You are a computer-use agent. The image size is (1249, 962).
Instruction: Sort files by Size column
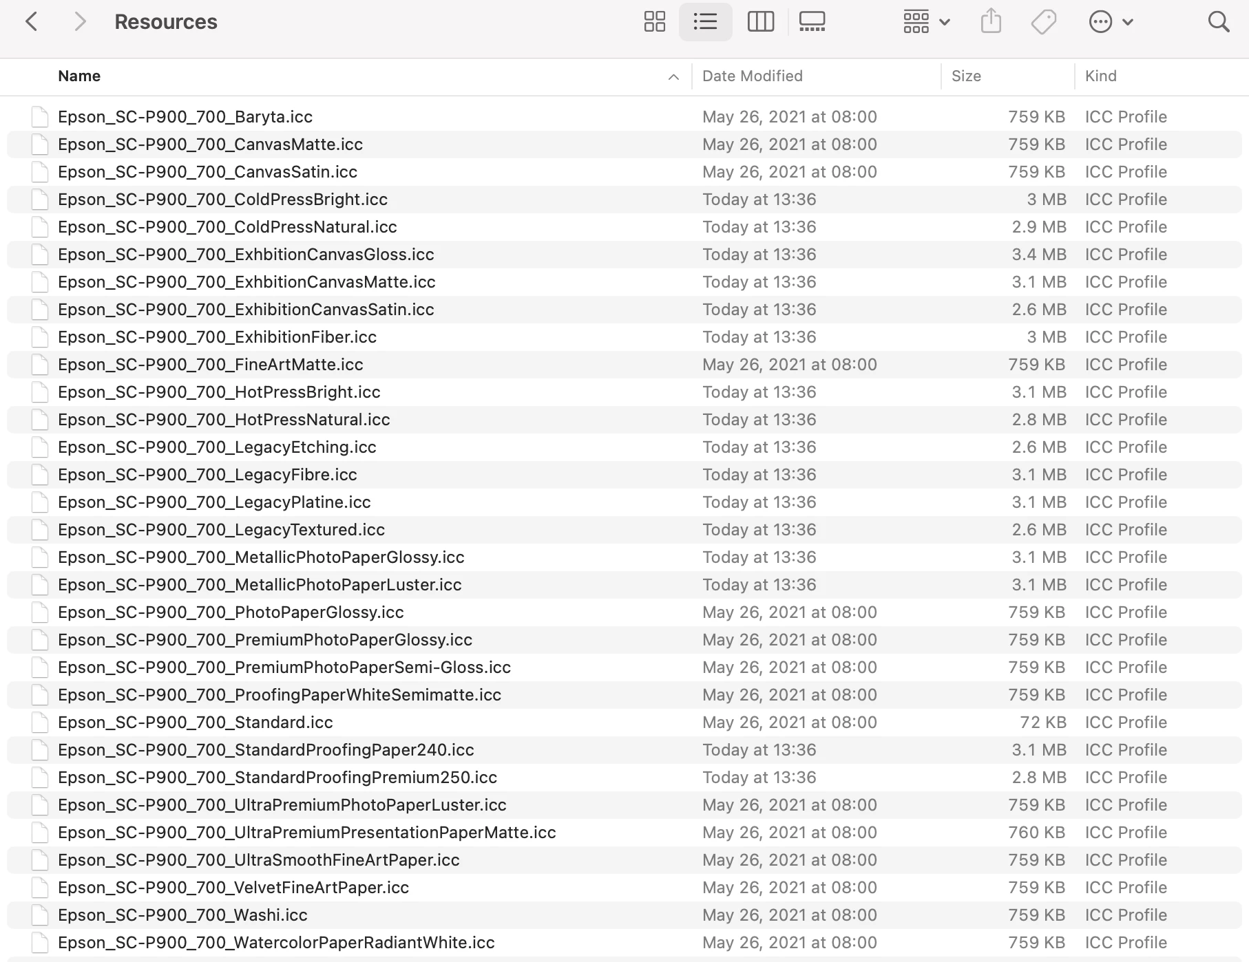(966, 76)
